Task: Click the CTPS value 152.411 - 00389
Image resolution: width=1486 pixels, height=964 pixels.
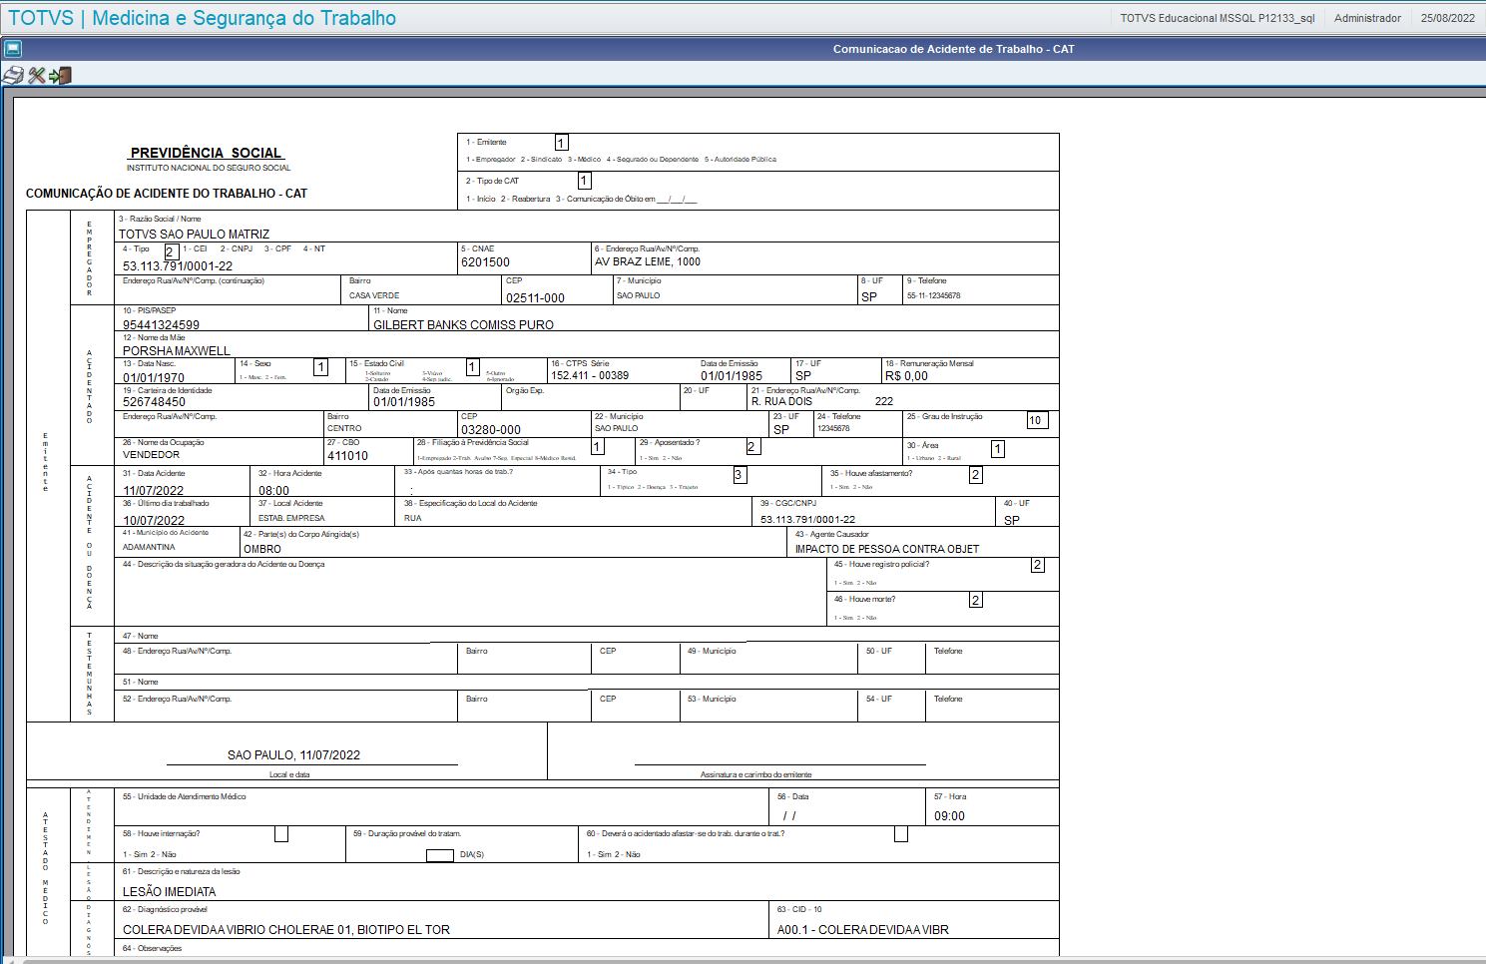Action: click(x=590, y=375)
